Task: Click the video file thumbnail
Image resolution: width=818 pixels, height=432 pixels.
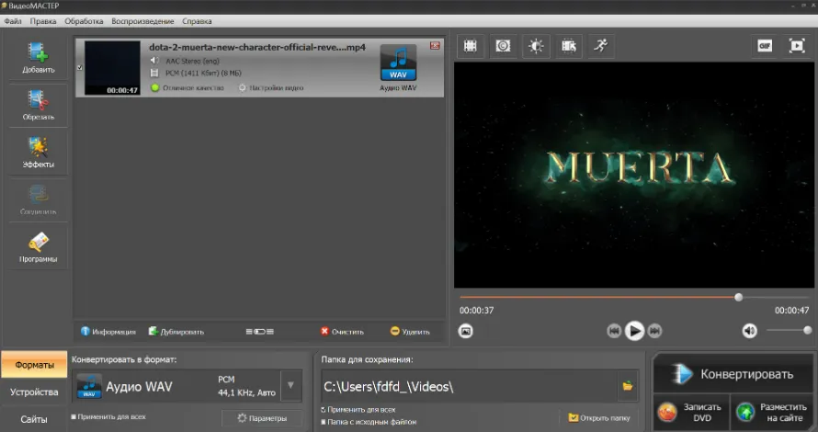Action: coord(112,68)
